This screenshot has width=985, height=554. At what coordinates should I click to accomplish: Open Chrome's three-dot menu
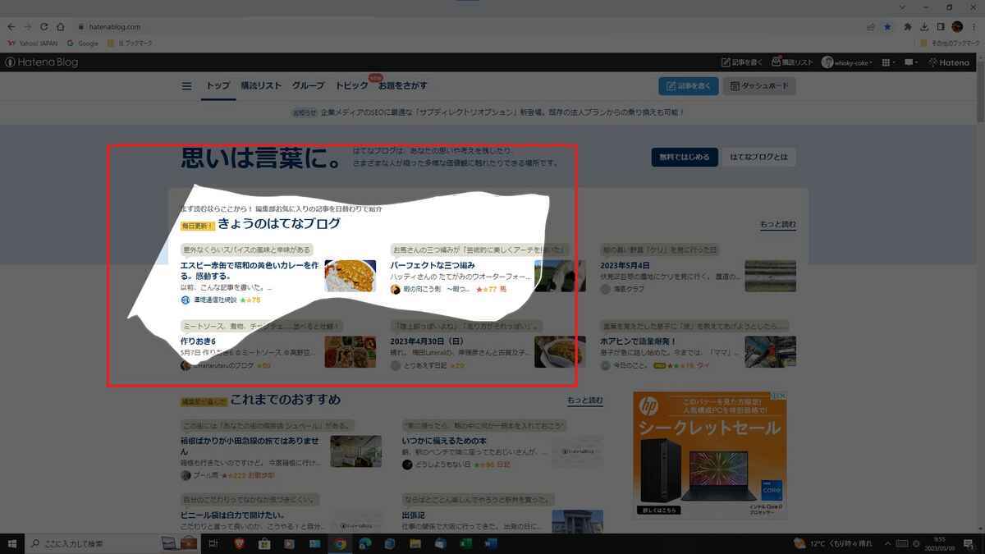click(x=974, y=27)
